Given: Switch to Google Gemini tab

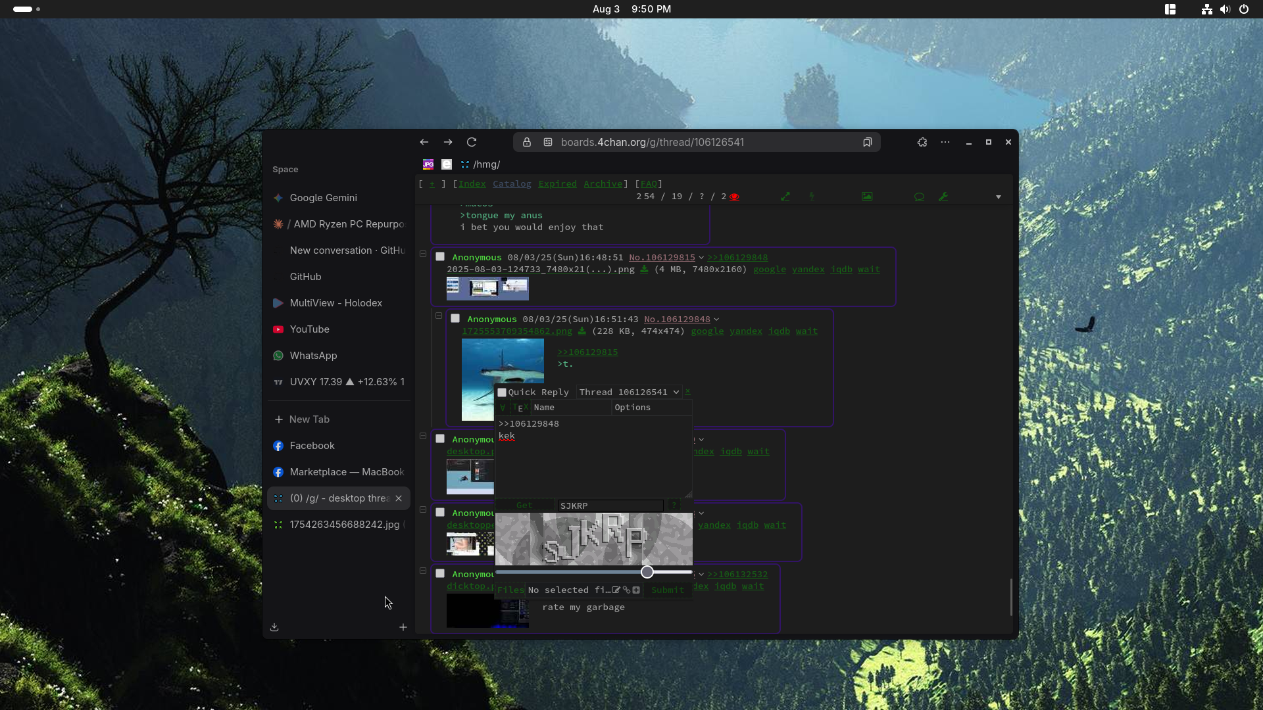Looking at the screenshot, I should click(338, 198).
